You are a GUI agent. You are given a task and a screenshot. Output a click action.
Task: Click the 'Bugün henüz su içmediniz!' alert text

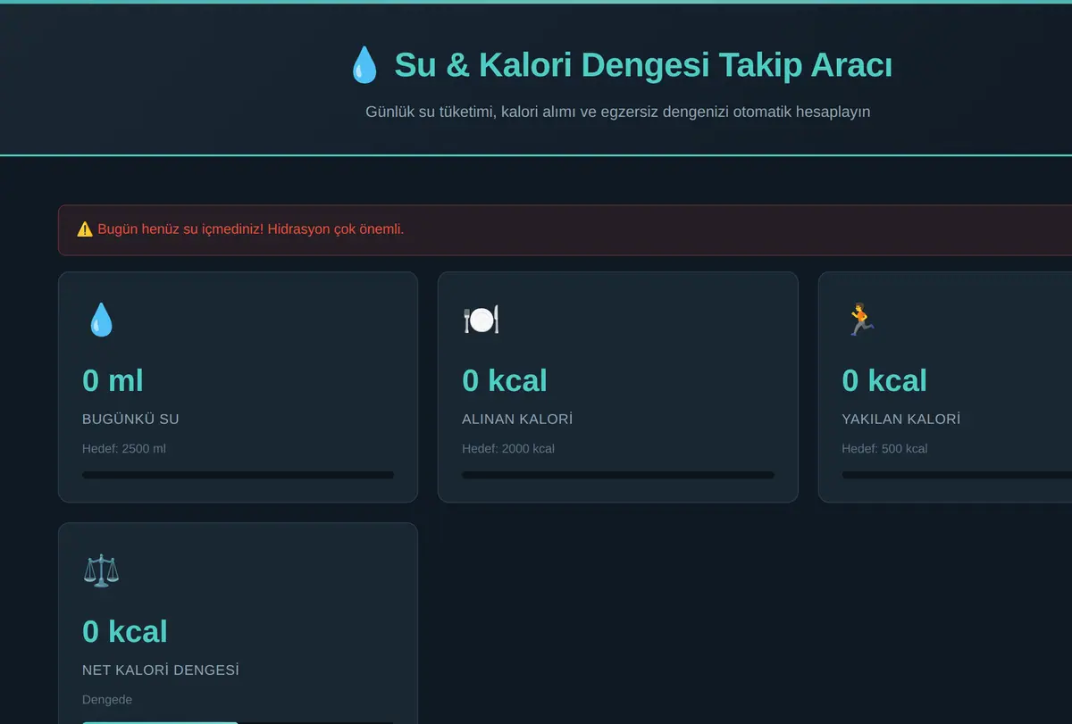[251, 229]
